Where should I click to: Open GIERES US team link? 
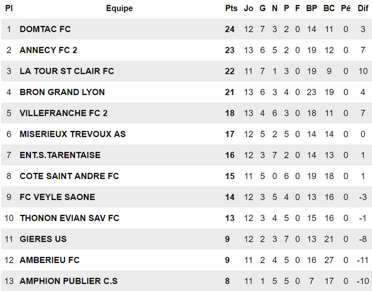pos(43,239)
